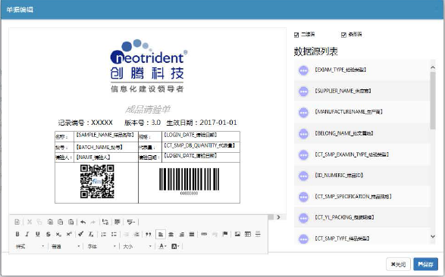Center-align the text
The image size is (445, 277).
point(171,234)
